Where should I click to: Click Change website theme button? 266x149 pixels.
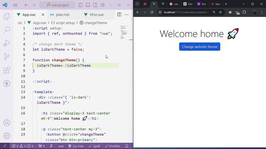point(199,47)
